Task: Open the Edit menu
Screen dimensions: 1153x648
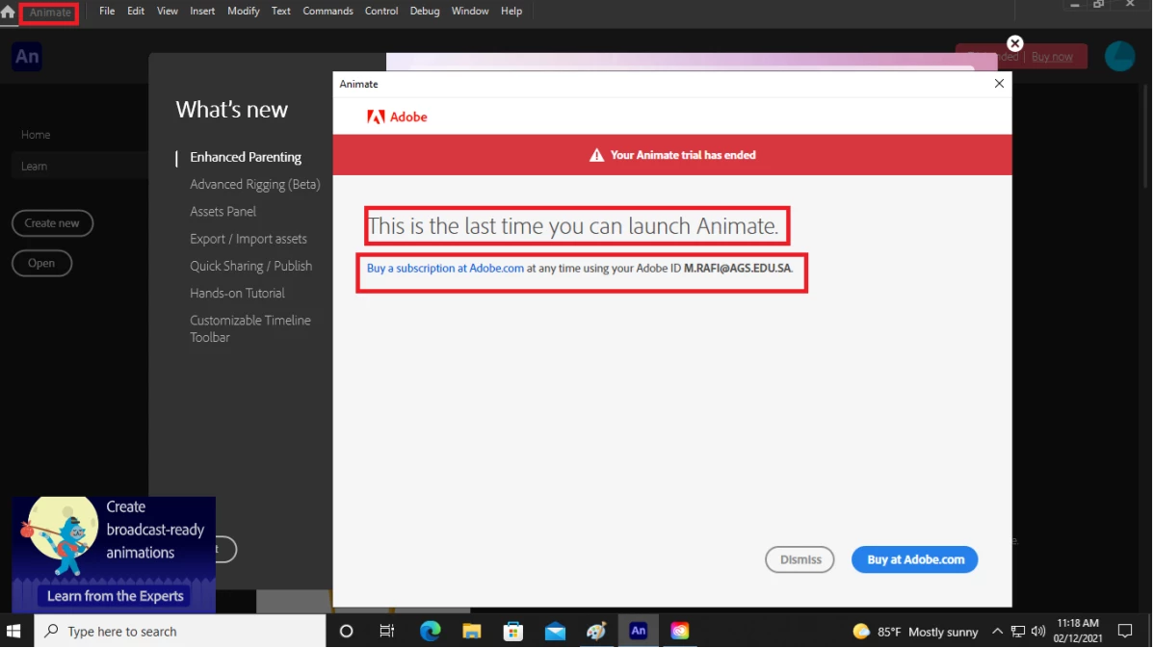Action: coord(135,11)
